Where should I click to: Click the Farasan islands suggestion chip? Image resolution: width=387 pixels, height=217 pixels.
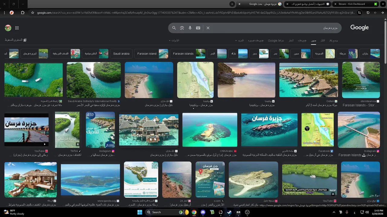tap(188, 54)
